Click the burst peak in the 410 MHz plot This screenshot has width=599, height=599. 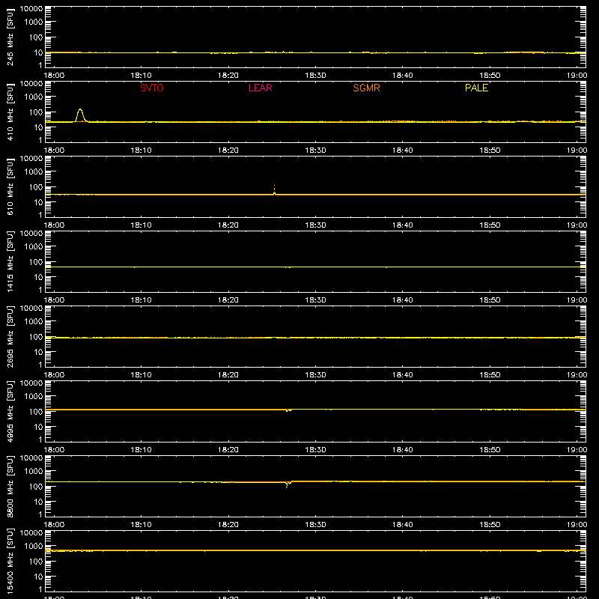click(x=80, y=110)
